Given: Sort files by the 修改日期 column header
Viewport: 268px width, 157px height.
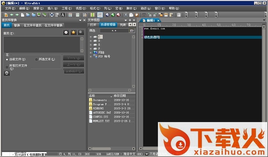Looking at the screenshot, I should click(124, 96).
